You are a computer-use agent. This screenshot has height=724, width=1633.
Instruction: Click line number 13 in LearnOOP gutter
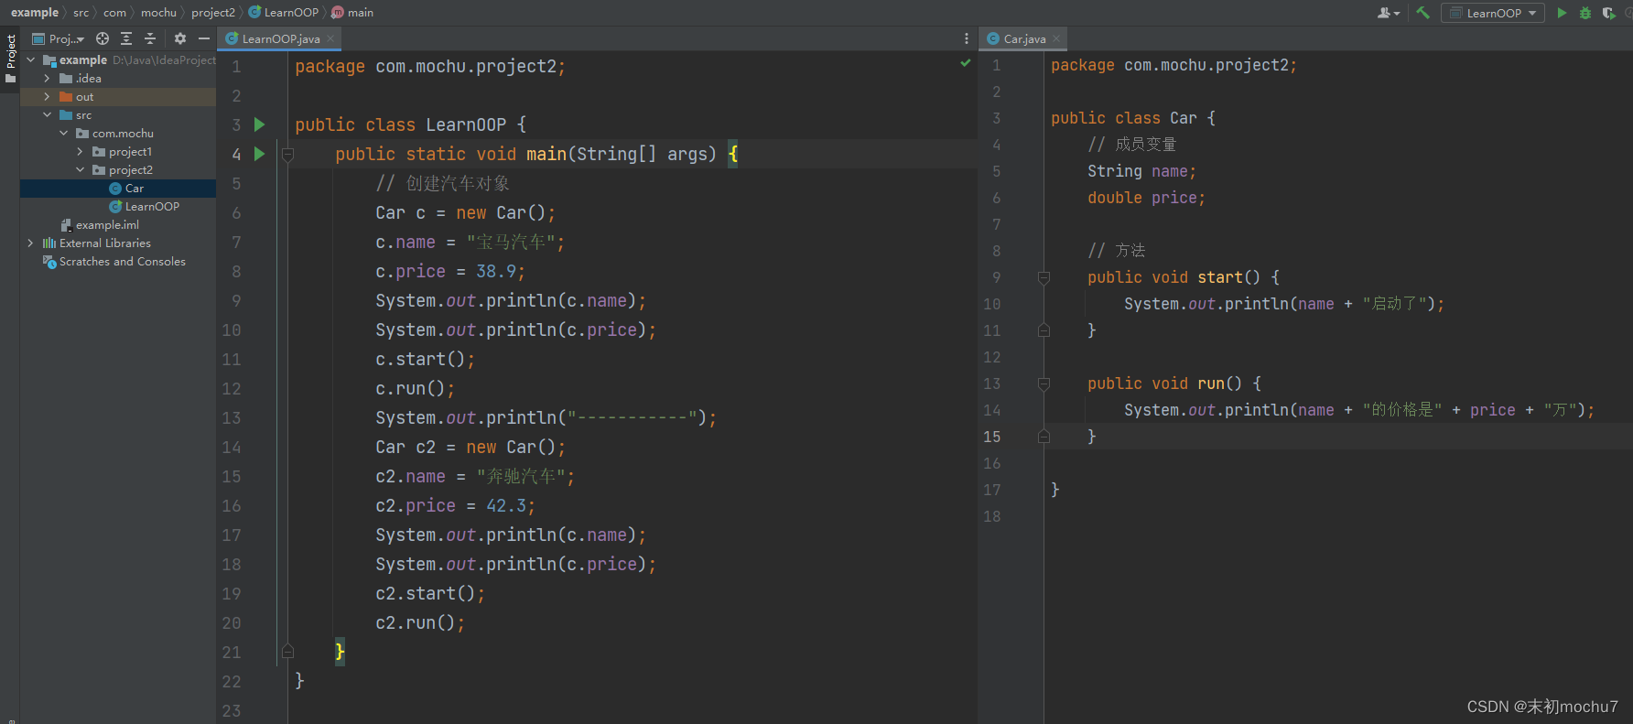click(x=231, y=418)
